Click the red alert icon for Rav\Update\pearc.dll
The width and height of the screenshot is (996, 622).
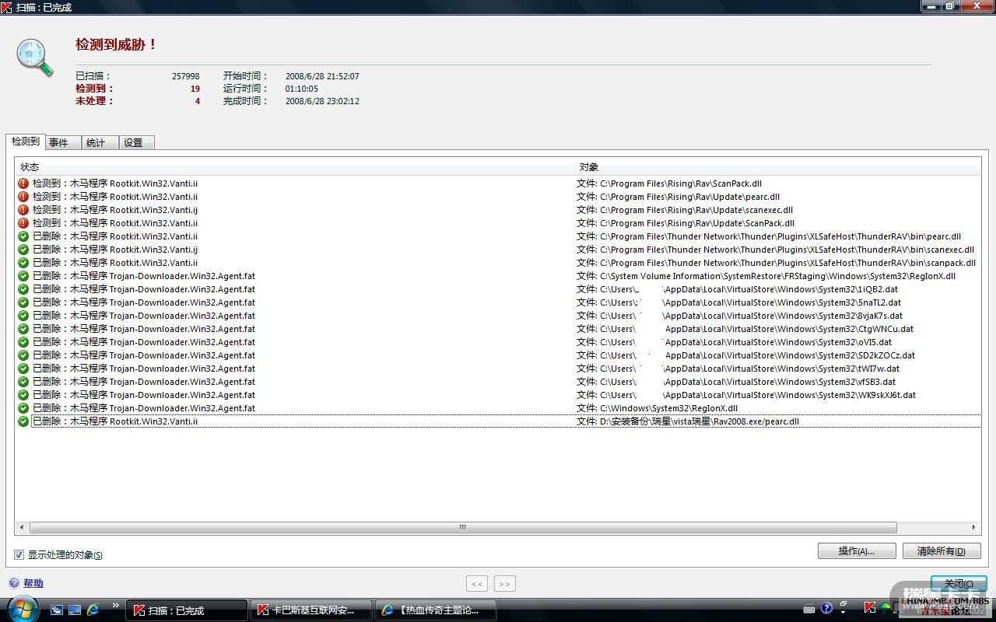[23, 197]
